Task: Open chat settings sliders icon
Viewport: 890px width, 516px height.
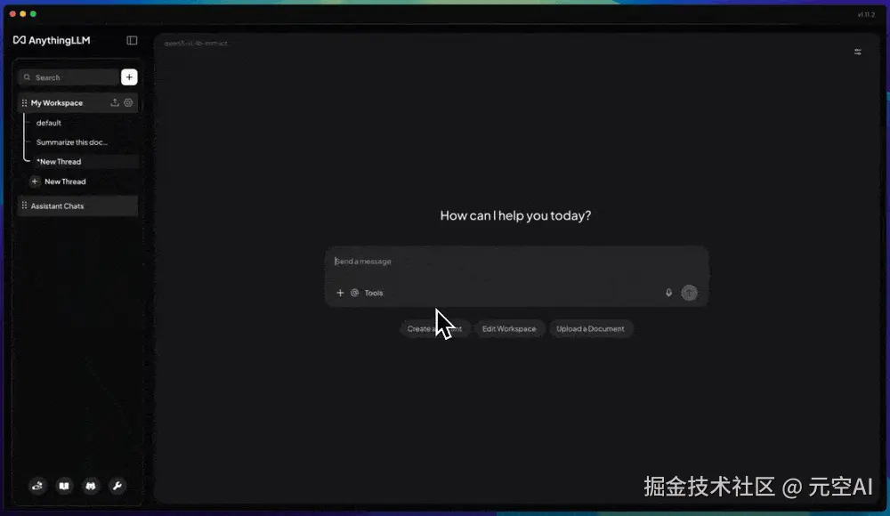Action: click(x=858, y=52)
